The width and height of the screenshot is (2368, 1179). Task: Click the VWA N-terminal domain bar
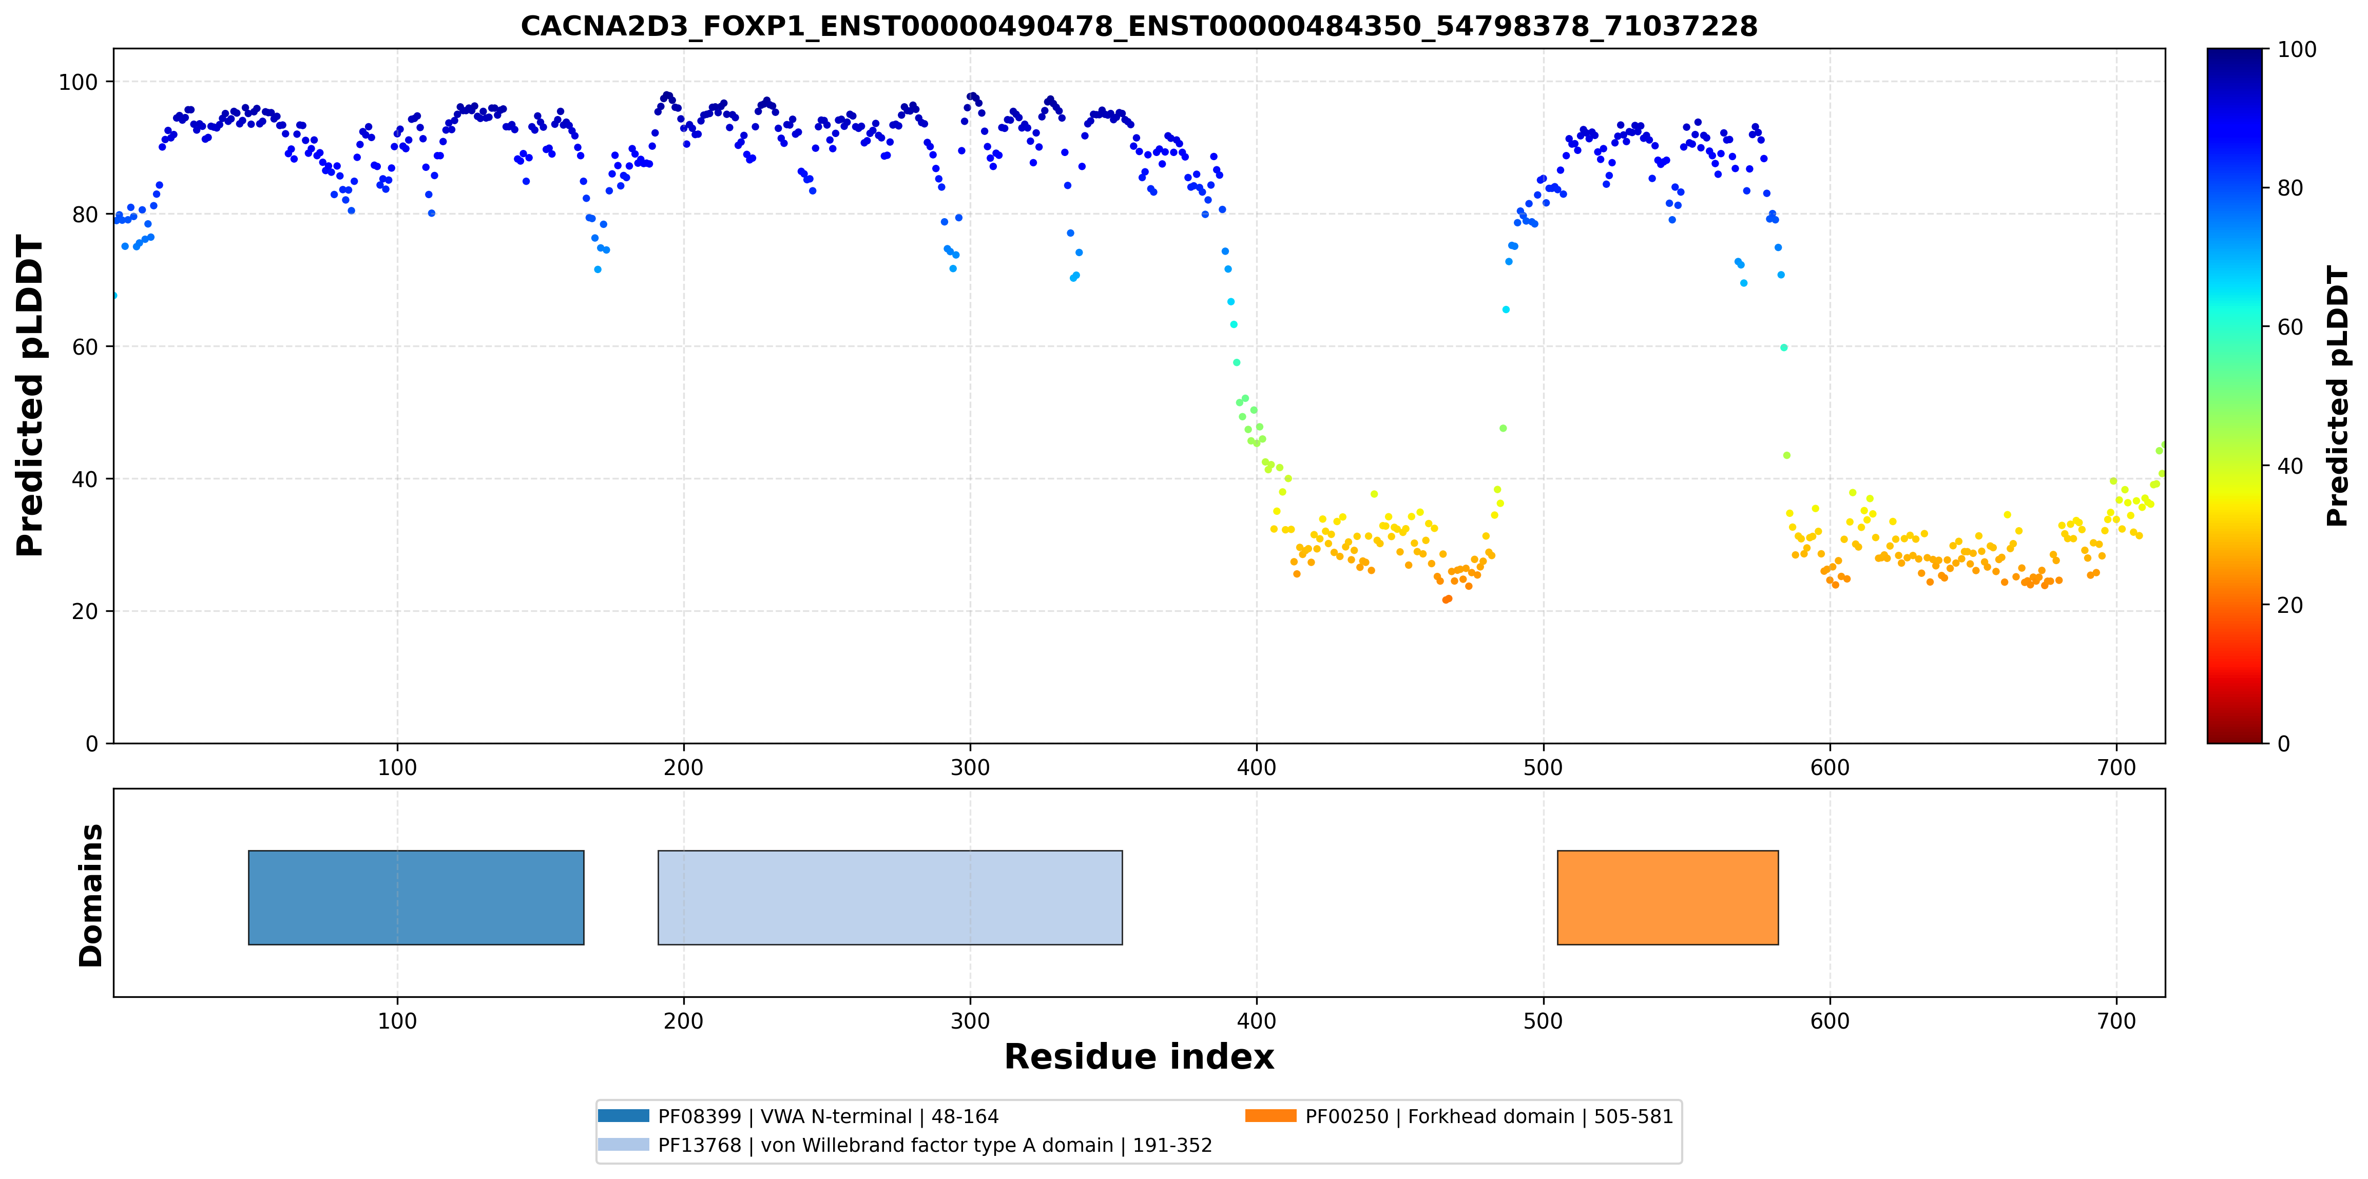click(415, 897)
